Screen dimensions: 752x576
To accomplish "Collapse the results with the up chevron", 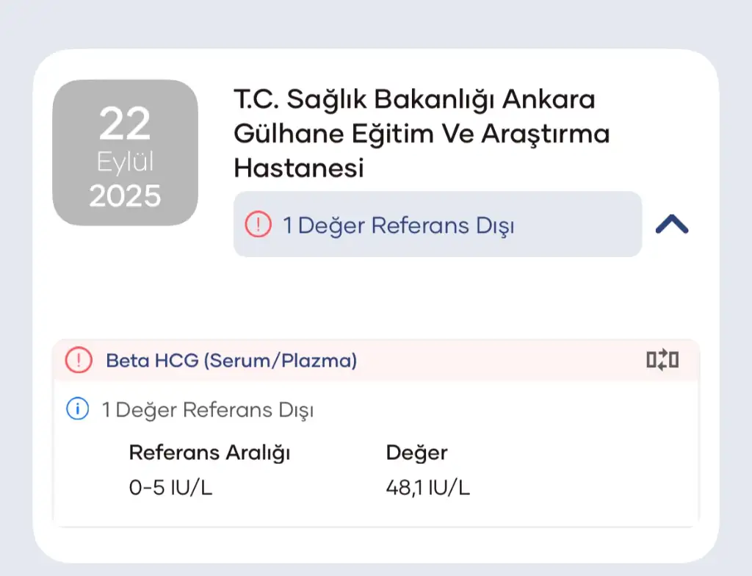I will (671, 224).
